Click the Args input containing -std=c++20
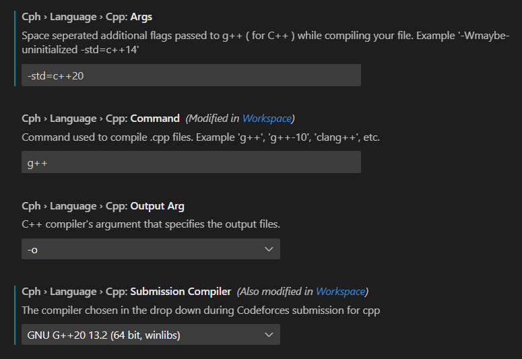 191,75
